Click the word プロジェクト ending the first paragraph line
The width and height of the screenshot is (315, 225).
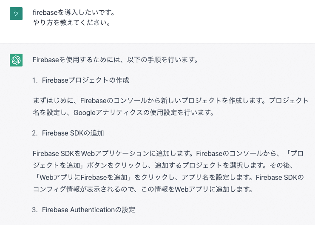tap(289, 100)
